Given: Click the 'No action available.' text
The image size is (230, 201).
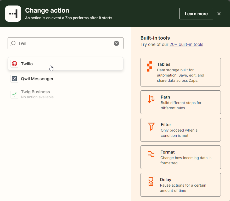Looking at the screenshot, I should (38, 97).
